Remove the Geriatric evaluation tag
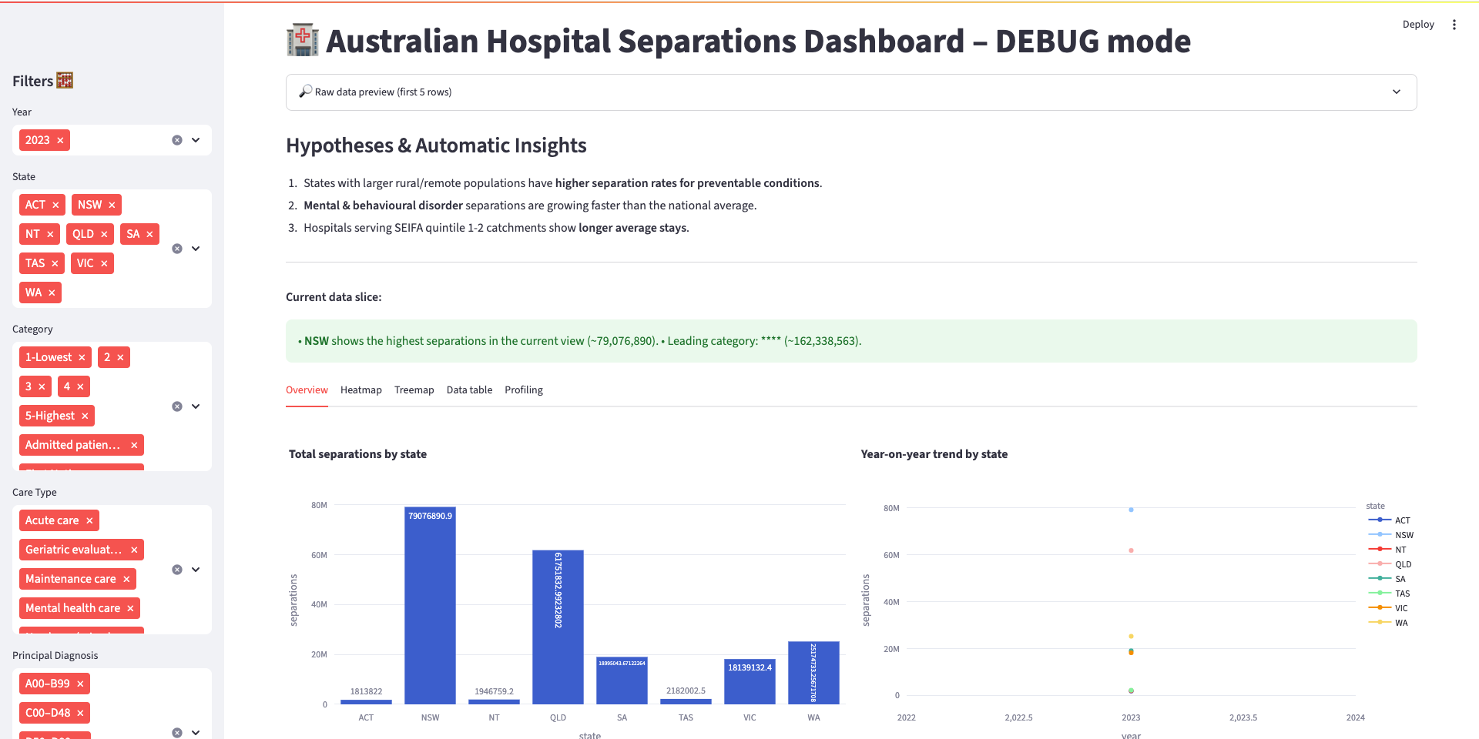1479x739 pixels. click(x=134, y=550)
